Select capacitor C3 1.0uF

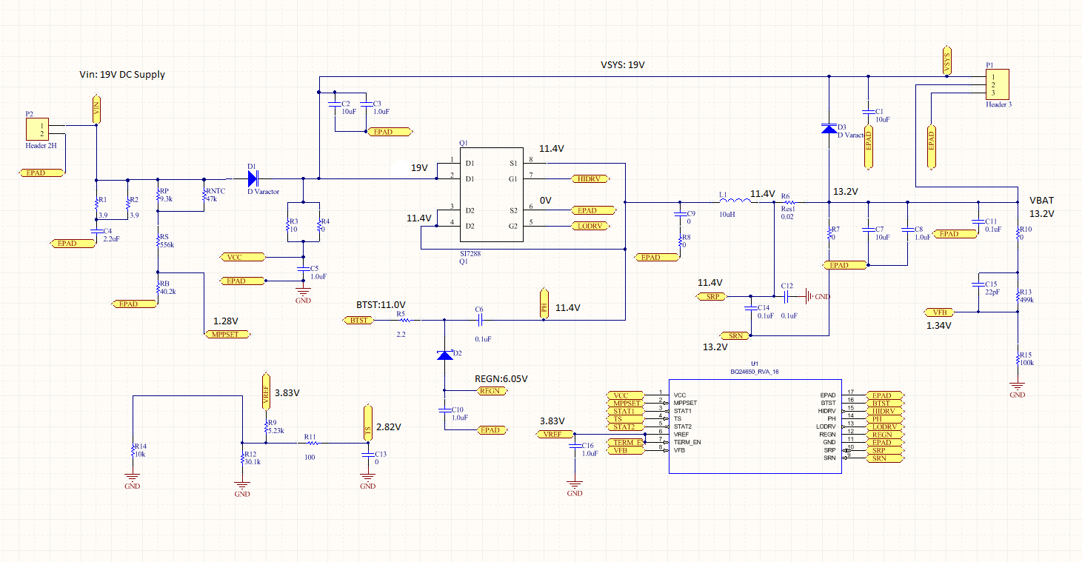tap(367, 104)
